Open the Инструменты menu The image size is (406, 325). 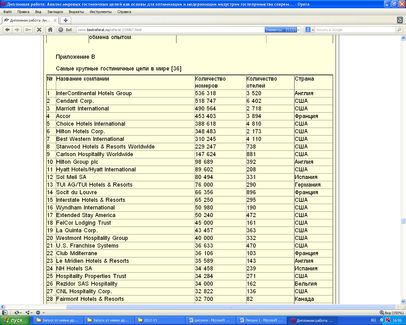pos(101,12)
